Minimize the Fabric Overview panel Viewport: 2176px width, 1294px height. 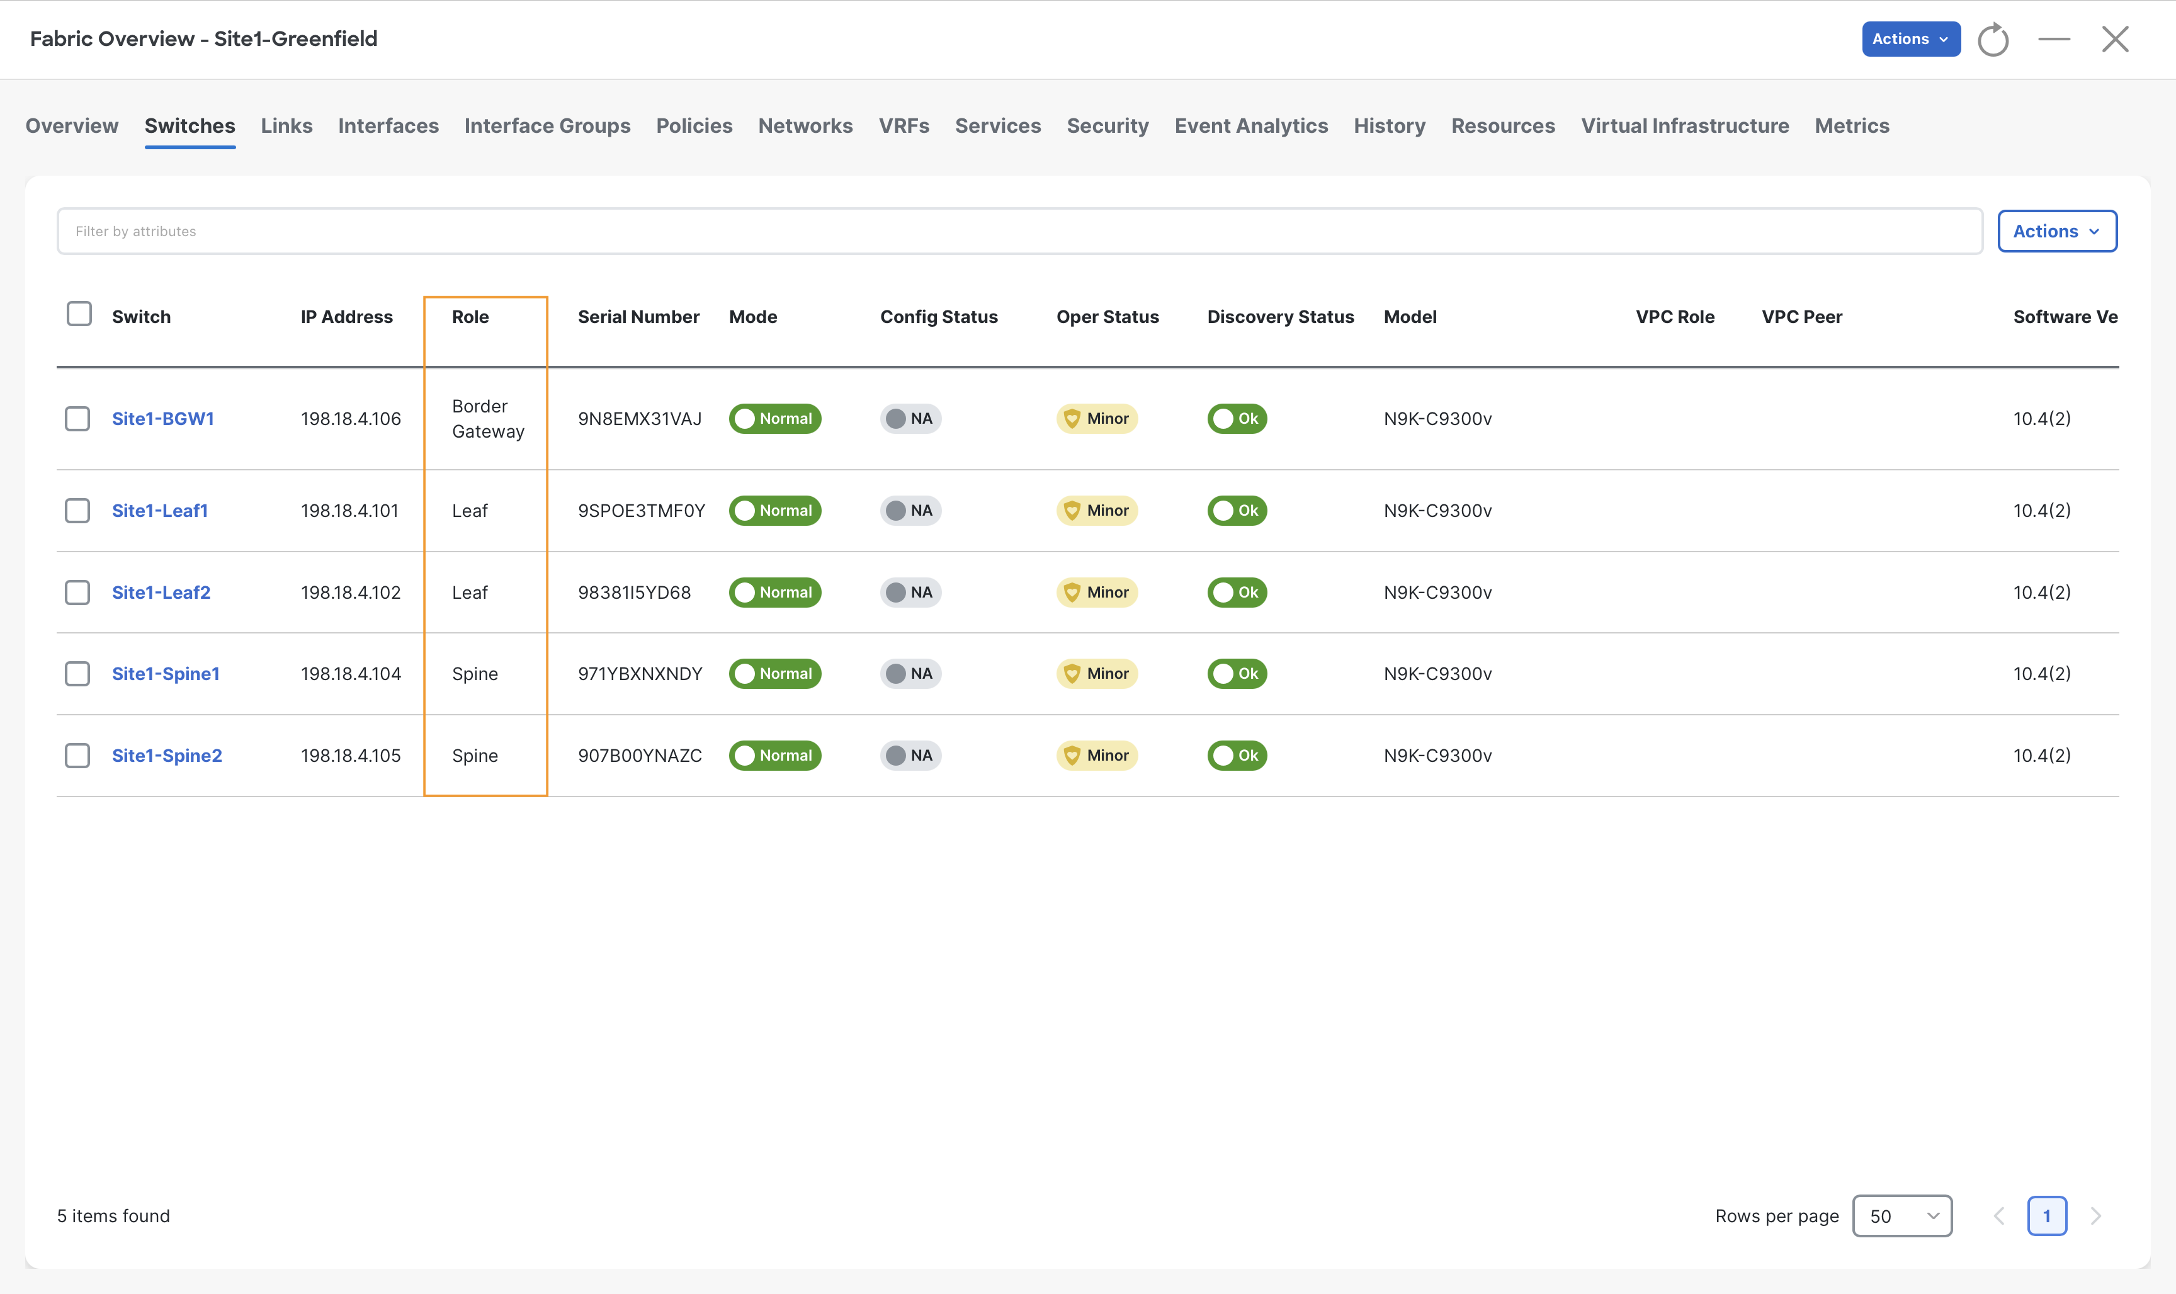click(x=2054, y=39)
